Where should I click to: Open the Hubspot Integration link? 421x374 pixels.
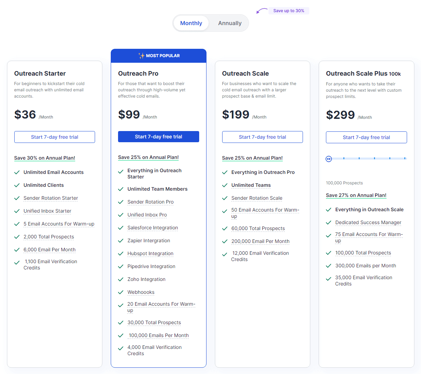150,253
